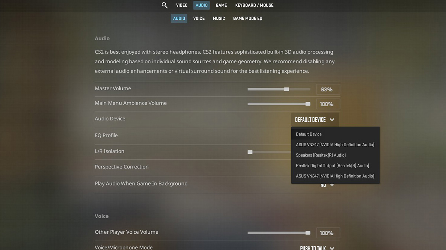The height and width of the screenshot is (250, 446).
Task: Select the Audio sub-tab
Action: (179, 19)
